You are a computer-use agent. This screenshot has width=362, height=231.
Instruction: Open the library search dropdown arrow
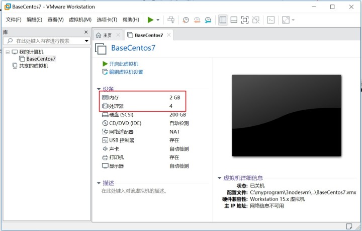86,41
